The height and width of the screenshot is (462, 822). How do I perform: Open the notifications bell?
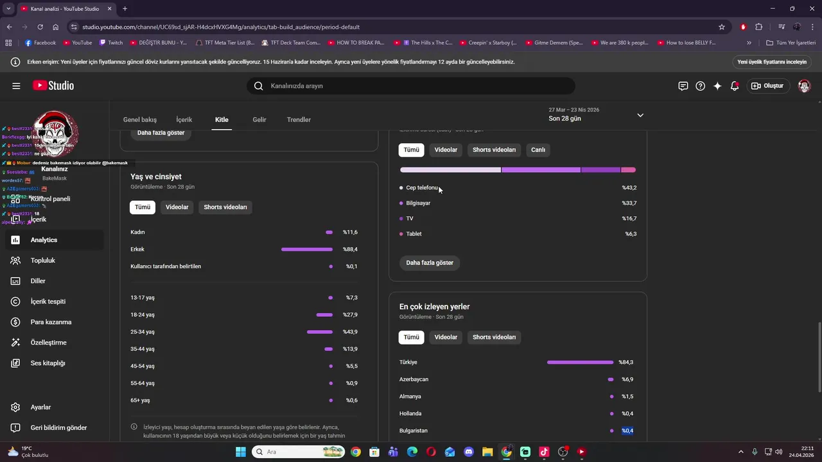tap(735, 86)
